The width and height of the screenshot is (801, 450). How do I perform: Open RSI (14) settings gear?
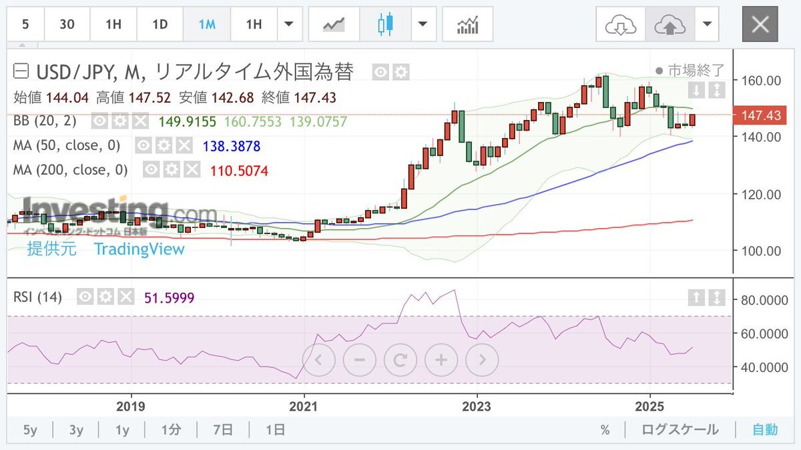click(105, 297)
